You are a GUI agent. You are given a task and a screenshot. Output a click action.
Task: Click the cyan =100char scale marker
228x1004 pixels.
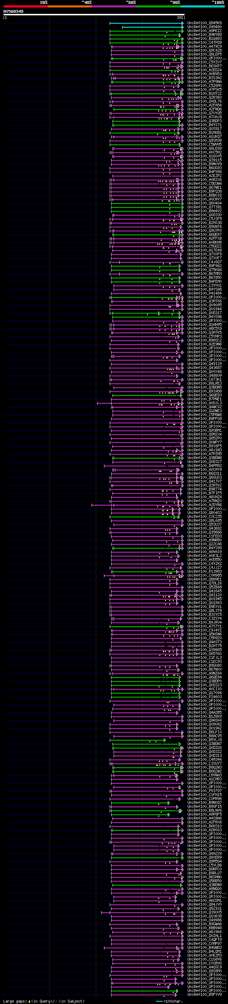point(159,1001)
